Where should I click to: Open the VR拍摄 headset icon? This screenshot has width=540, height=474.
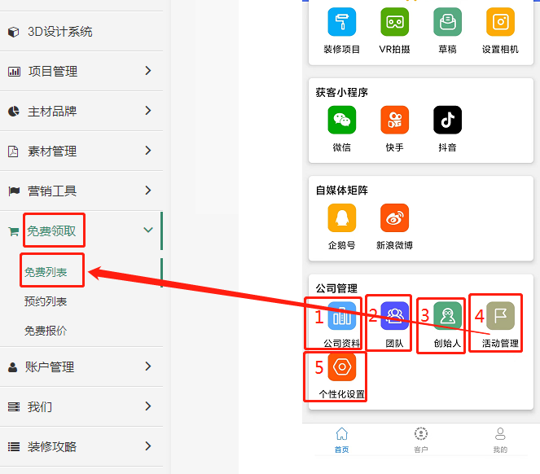point(395,22)
